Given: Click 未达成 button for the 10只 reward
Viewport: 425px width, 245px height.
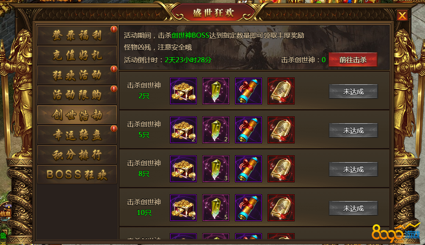Looking at the screenshot, I should click(x=353, y=209).
